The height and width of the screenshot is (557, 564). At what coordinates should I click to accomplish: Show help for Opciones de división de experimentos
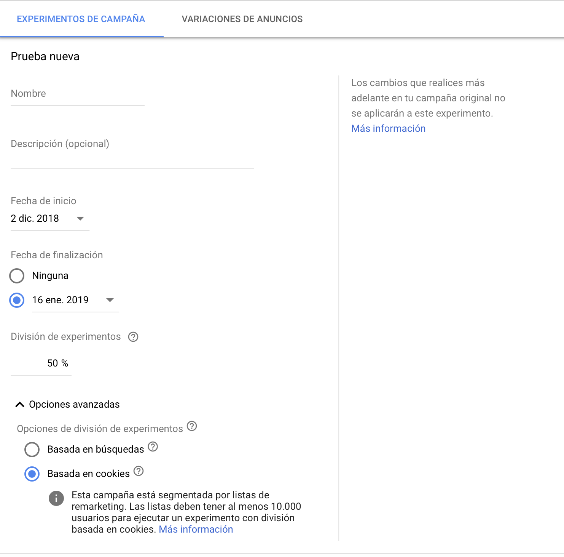tap(192, 426)
